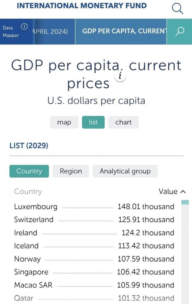Select the Country grouping toggle
Screen dimensions: 192x304
(29, 171)
